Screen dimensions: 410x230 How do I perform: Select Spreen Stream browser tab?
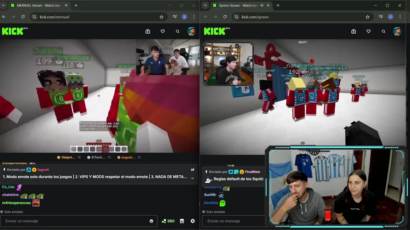(241, 5)
